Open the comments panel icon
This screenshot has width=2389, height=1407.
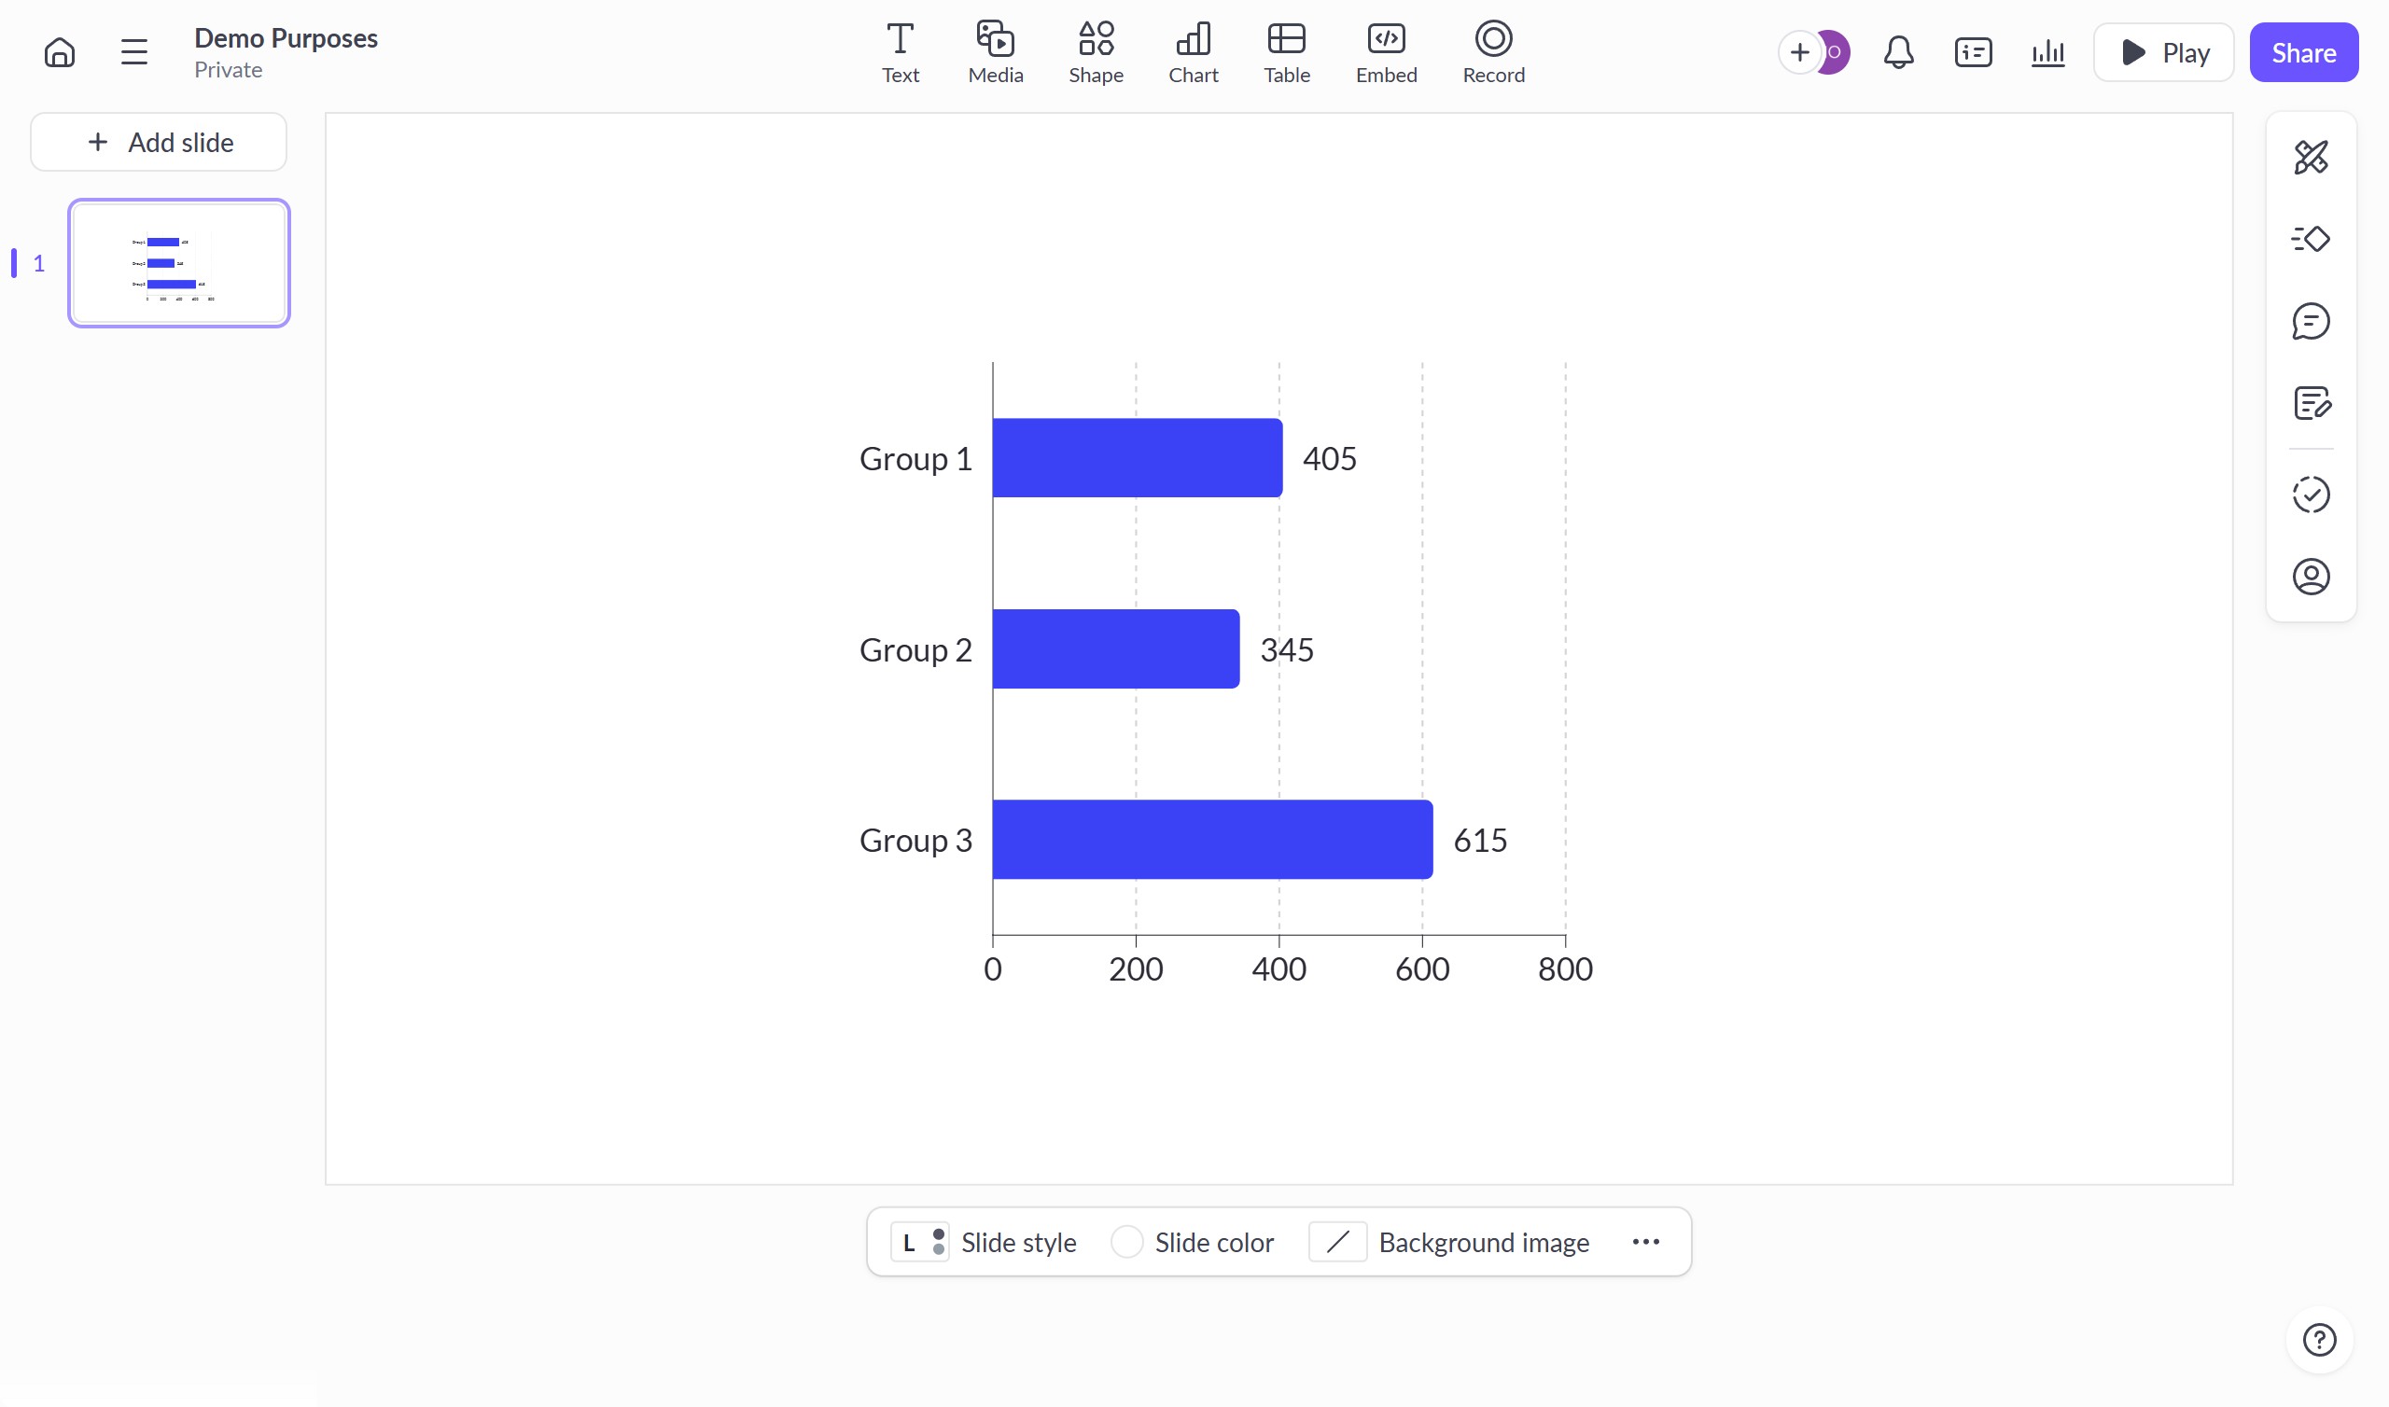pyautogui.click(x=2311, y=321)
